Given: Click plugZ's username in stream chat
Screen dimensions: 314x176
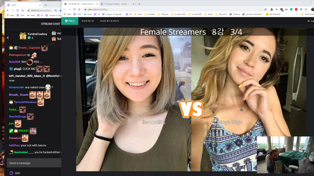Looking at the screenshot, I should tap(18, 69).
